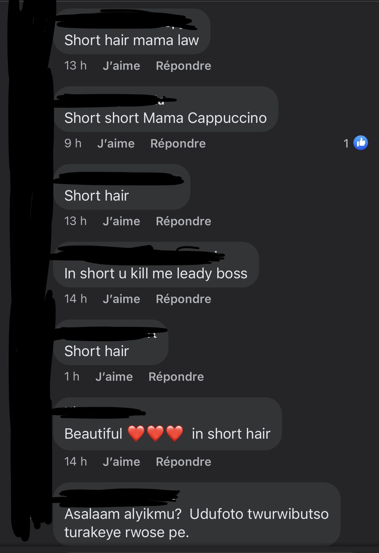Open the 1 h timestamp link

[x=72, y=376]
